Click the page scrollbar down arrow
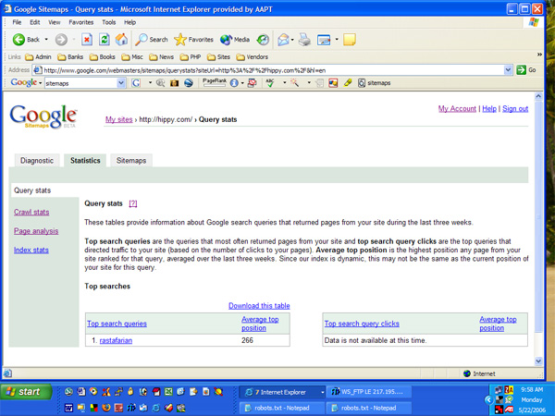This screenshot has height=416, width=555. (x=538, y=361)
